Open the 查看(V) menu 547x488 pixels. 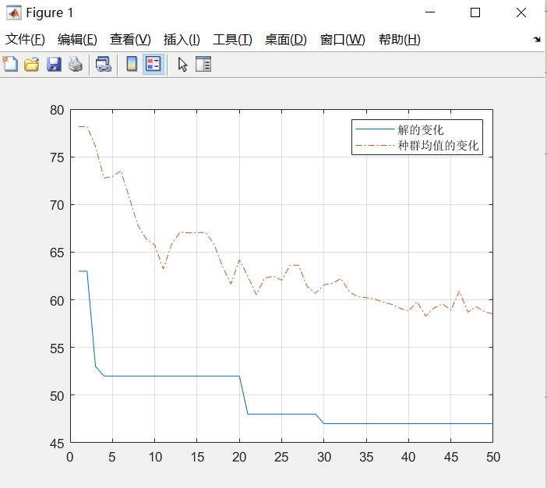[x=130, y=40]
